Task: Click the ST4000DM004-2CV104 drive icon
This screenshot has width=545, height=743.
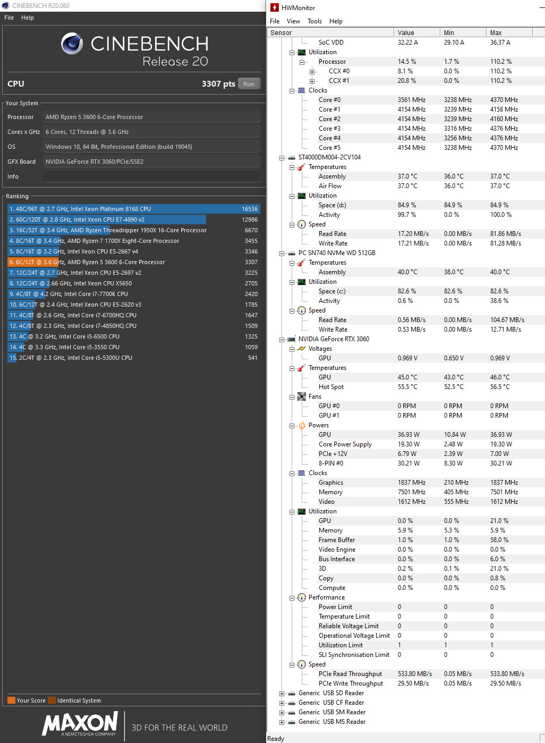Action: 292,157
